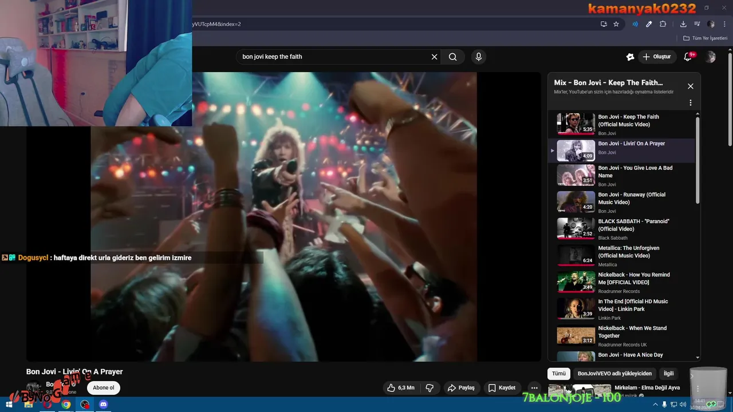The width and height of the screenshot is (733, 412).
Task: Play Nickelback - How You Remind Me
Action: point(622,283)
